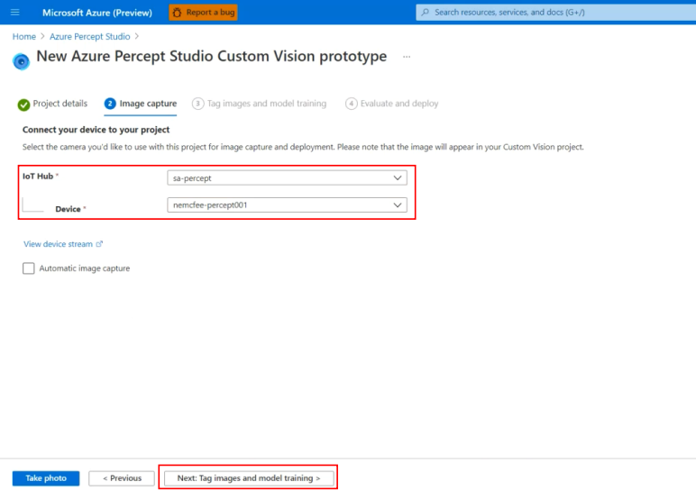
Task: Click the green check on Project details
Action: pyautogui.click(x=23, y=104)
